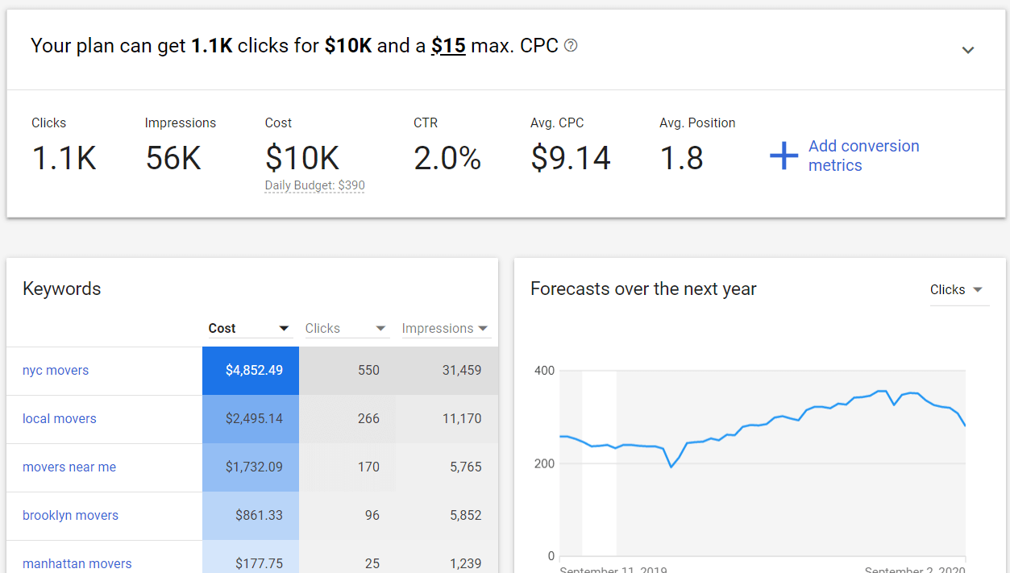
Task: Collapse the plan summary panel
Action: tap(968, 49)
